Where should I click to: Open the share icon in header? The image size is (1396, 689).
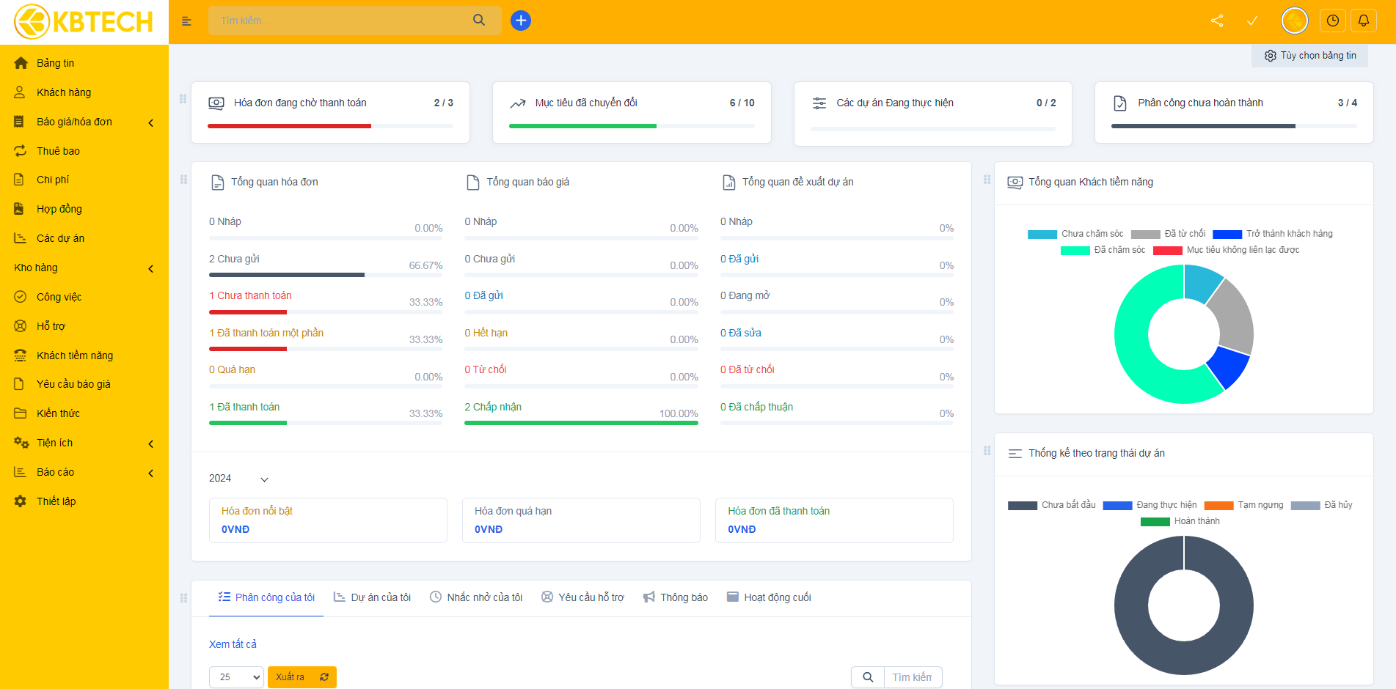pos(1217,21)
